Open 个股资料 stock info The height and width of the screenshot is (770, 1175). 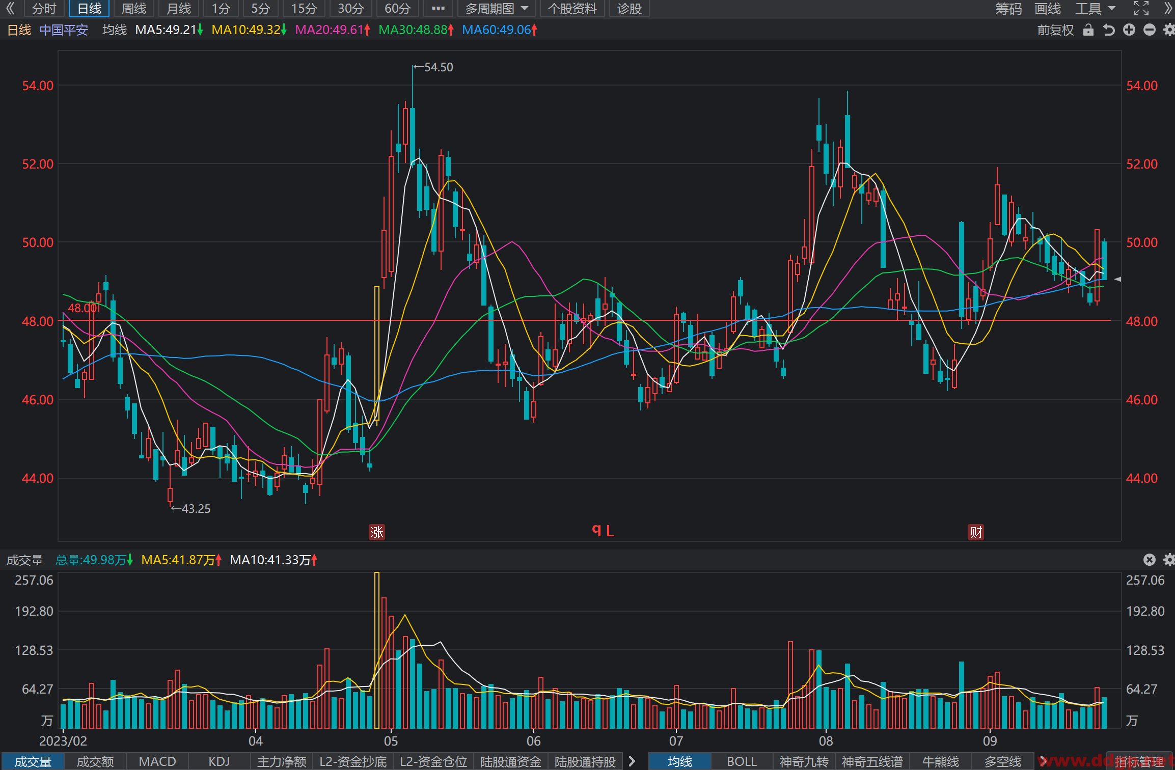pos(572,9)
